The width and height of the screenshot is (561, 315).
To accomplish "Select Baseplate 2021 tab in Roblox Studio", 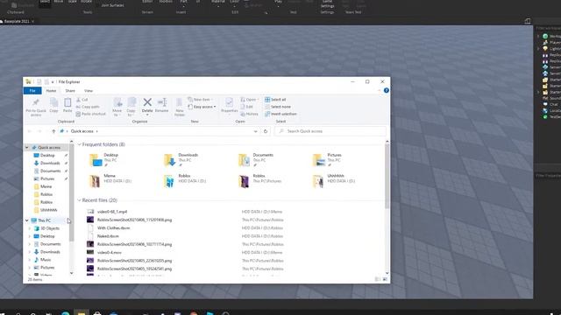I will (17, 21).
